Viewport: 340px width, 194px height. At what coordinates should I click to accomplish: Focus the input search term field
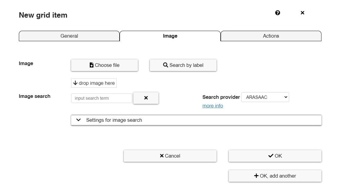pyautogui.click(x=101, y=98)
